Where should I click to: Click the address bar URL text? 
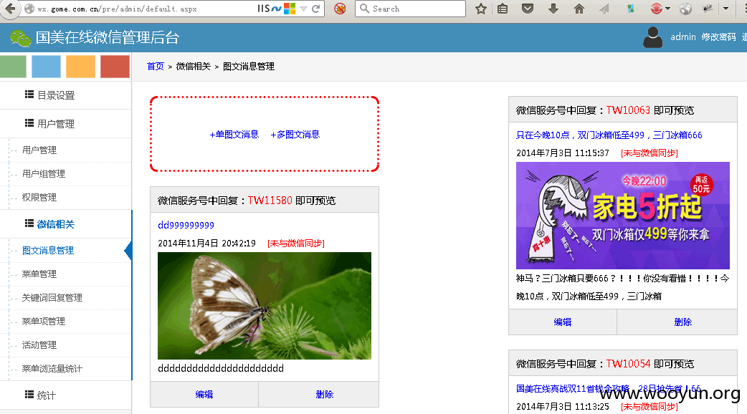pyautogui.click(x=117, y=9)
